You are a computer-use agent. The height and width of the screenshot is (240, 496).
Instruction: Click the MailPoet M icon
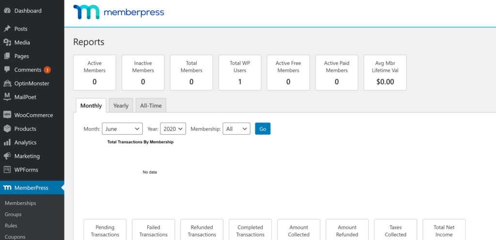[7, 97]
